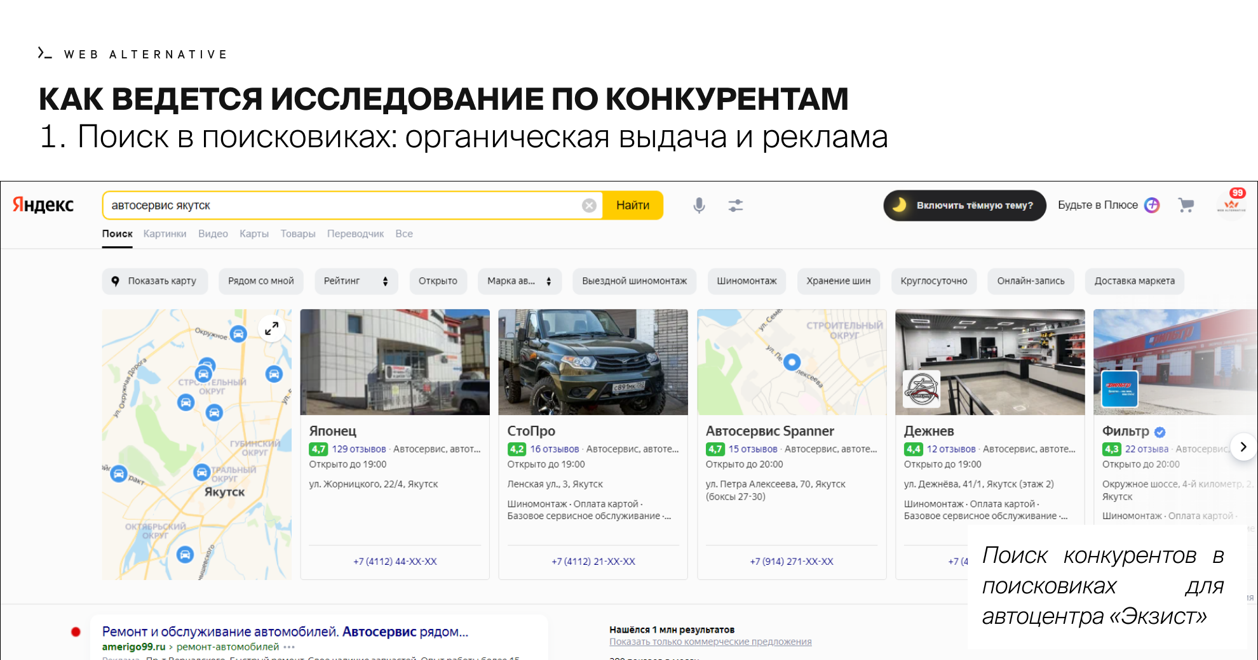Toggle the Доставка маркета filter
The height and width of the screenshot is (660, 1258).
point(1134,281)
